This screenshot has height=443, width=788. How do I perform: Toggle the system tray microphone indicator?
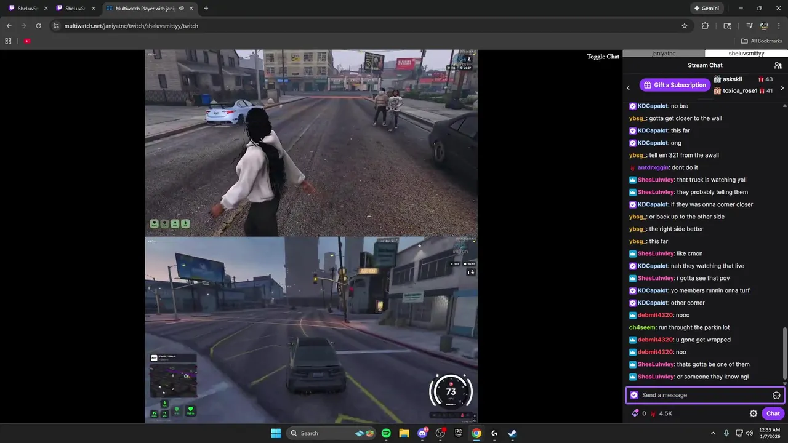point(726,433)
